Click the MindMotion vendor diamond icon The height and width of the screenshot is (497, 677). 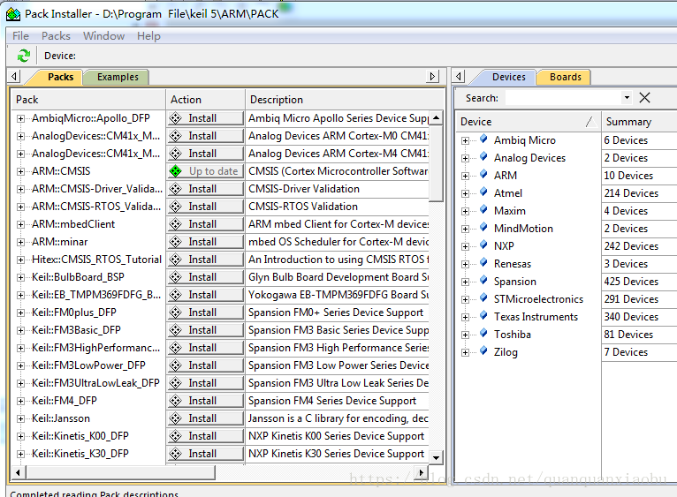(x=483, y=228)
